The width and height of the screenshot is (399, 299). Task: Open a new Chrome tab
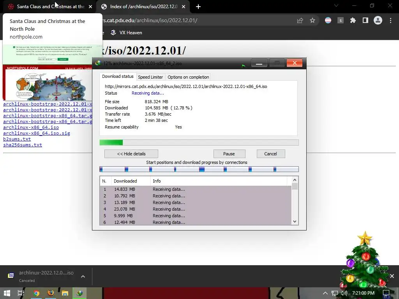pos(198,7)
